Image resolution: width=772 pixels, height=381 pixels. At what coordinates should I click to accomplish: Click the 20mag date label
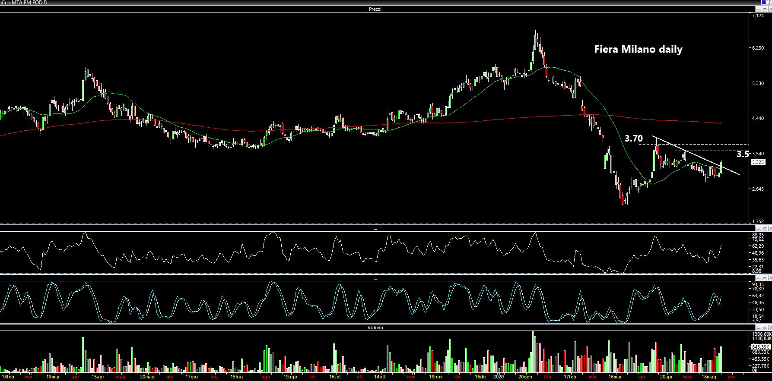click(x=147, y=377)
